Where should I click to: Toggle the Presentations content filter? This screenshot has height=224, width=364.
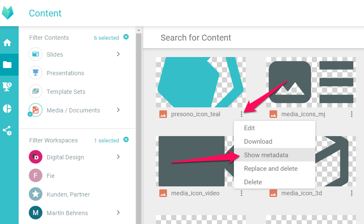36,73
